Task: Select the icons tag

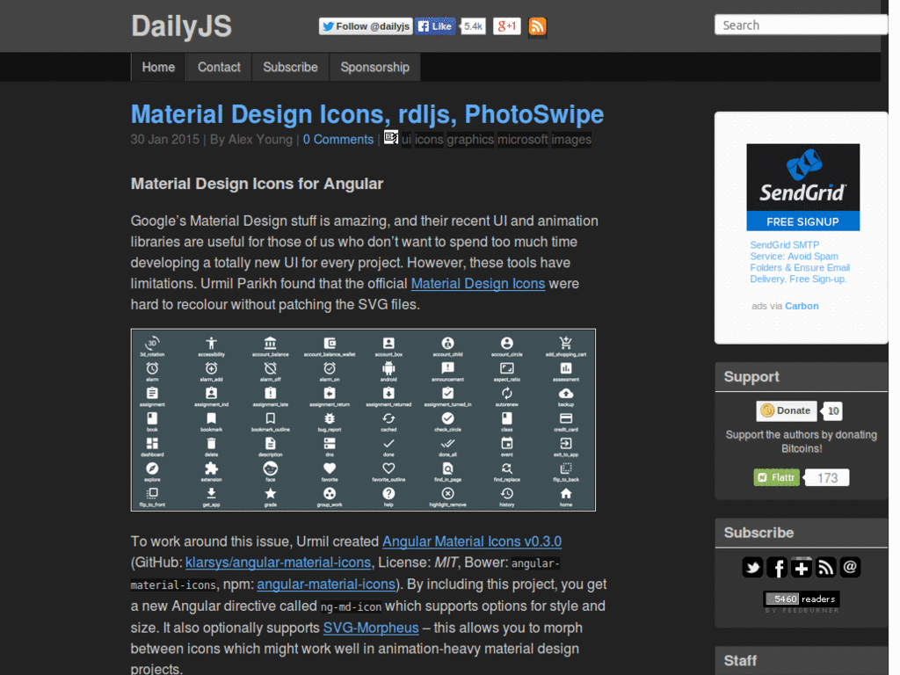Action: [x=429, y=140]
